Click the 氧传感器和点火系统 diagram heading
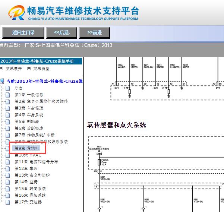224x212 pixels. (116, 125)
